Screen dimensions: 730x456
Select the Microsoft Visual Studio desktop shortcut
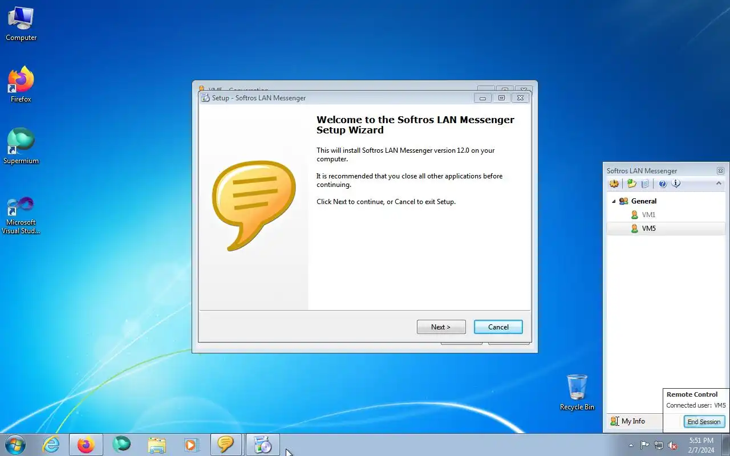21,215
